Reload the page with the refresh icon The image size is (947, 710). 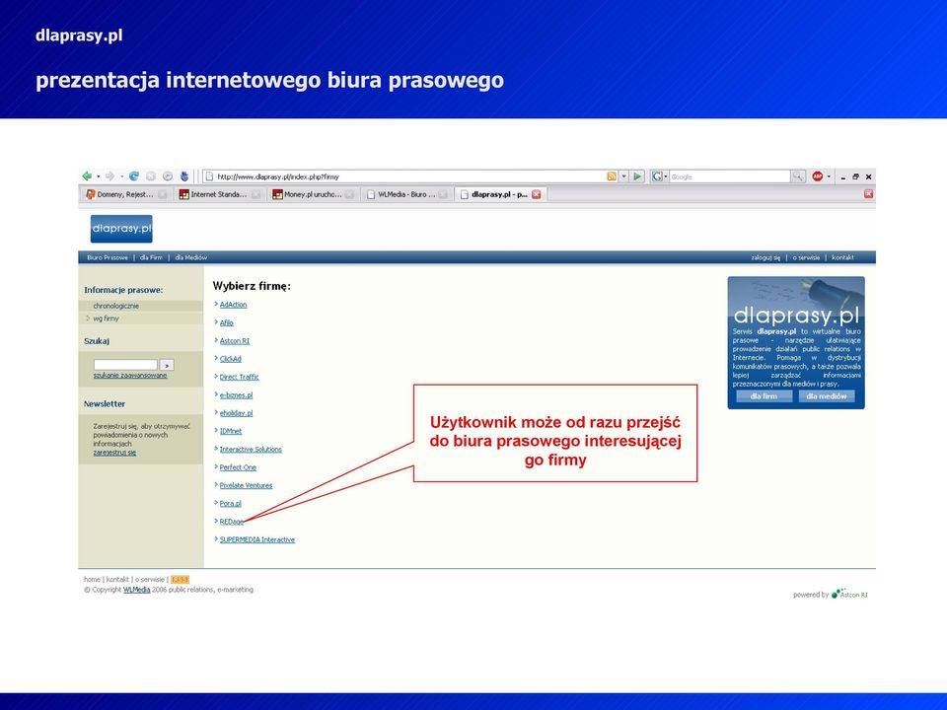[134, 177]
